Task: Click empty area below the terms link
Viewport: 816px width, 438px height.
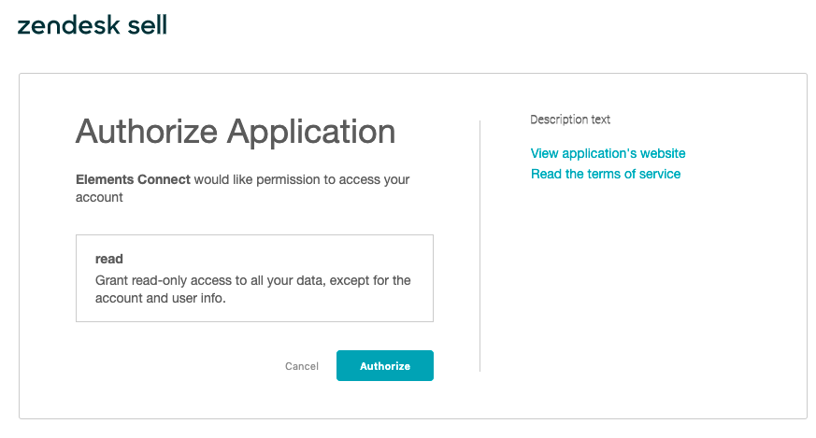Action: pyautogui.click(x=636, y=280)
